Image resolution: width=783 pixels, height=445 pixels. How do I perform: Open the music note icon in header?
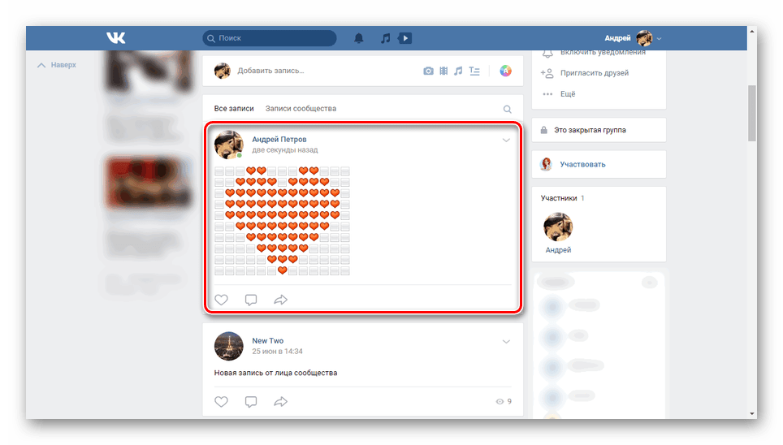coord(386,38)
